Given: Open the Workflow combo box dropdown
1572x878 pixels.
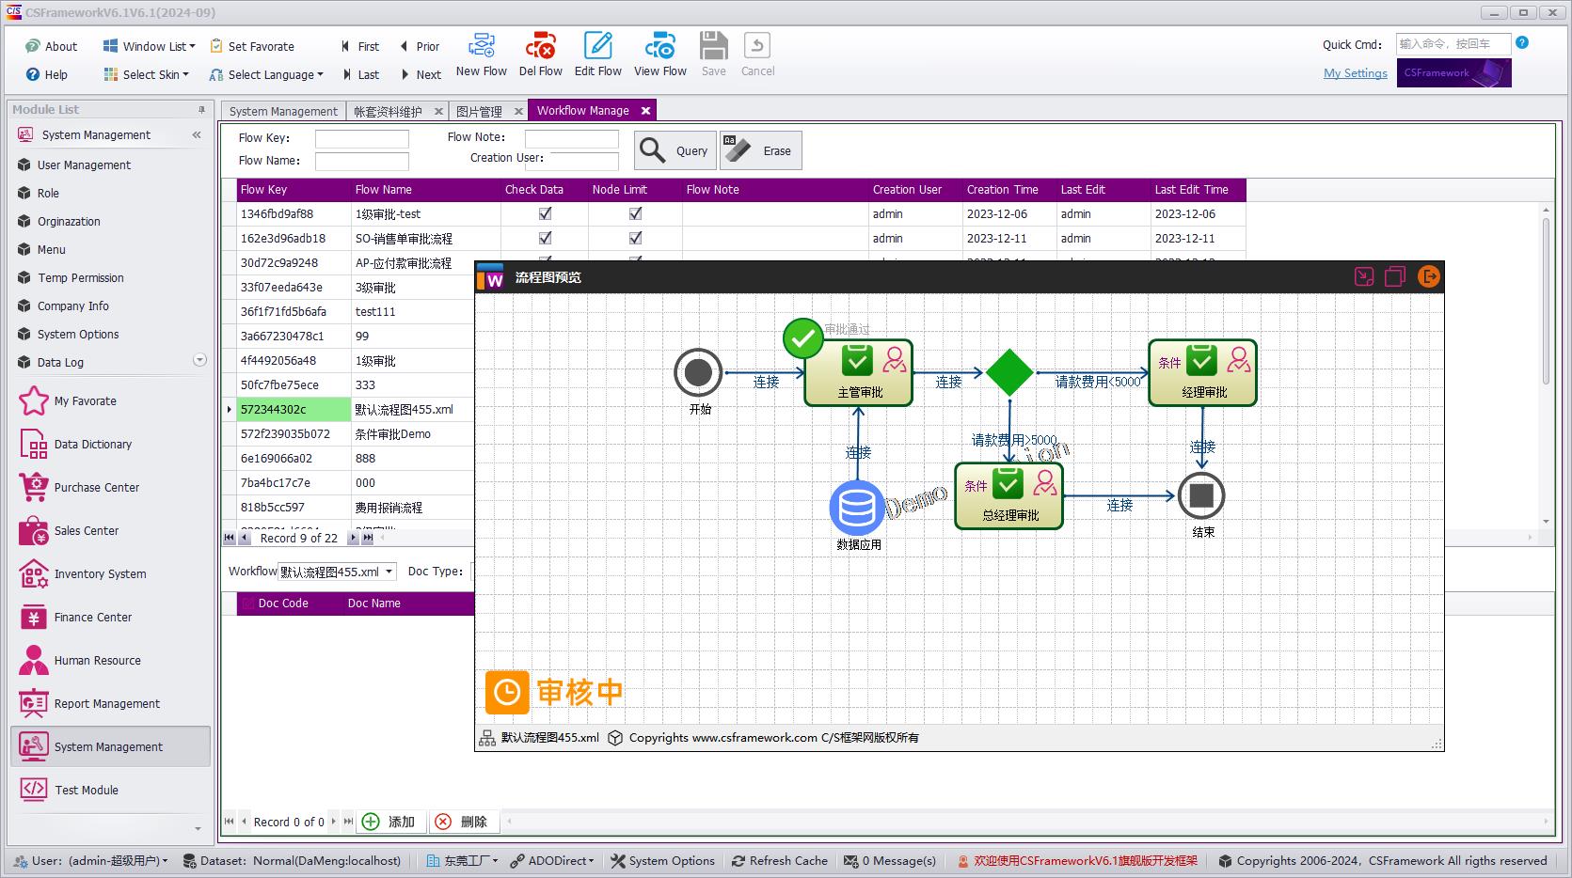Looking at the screenshot, I should pos(389,572).
